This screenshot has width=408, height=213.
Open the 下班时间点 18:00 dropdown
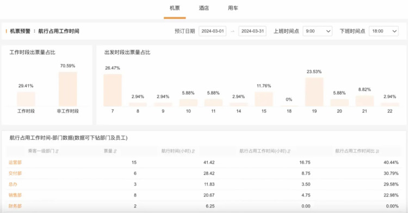(x=384, y=31)
